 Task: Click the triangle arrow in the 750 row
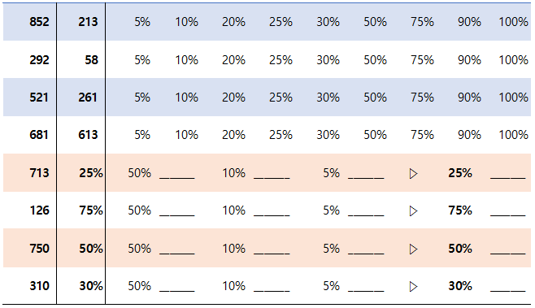413,249
